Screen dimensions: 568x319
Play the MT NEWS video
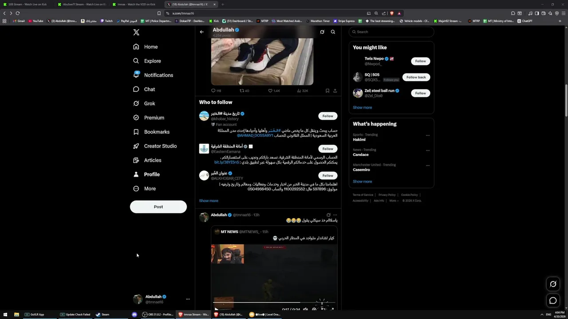(x=216, y=309)
